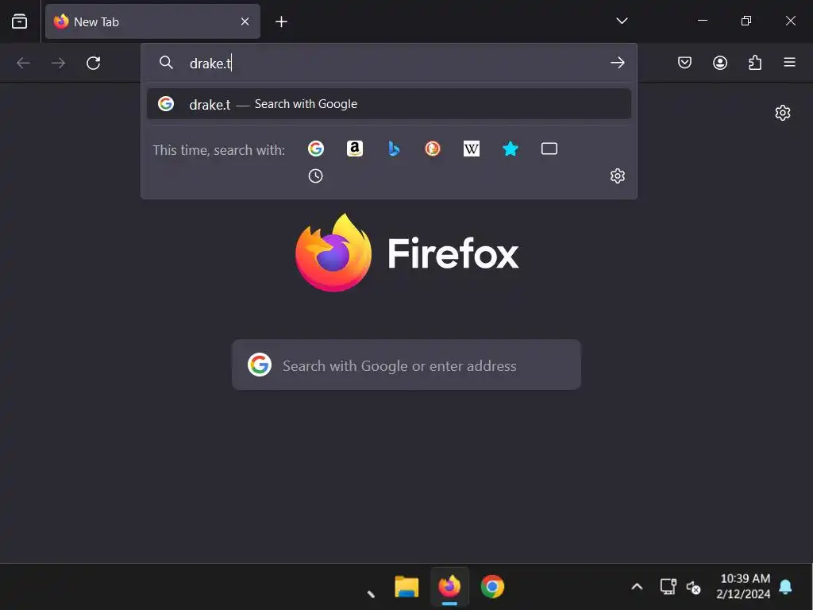Open network status tray icon

coord(668,587)
